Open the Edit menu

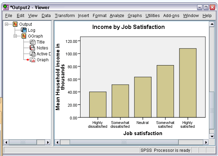click(20, 16)
